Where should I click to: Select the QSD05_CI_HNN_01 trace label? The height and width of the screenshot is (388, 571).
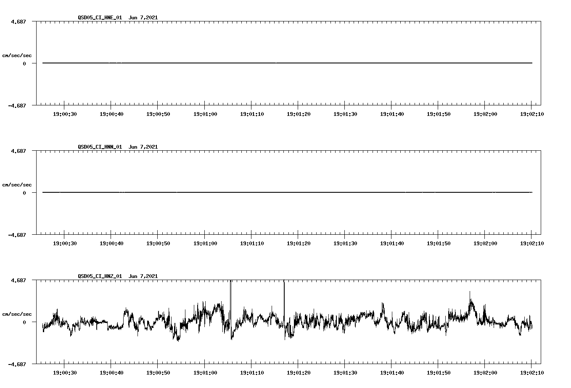pyautogui.click(x=99, y=147)
